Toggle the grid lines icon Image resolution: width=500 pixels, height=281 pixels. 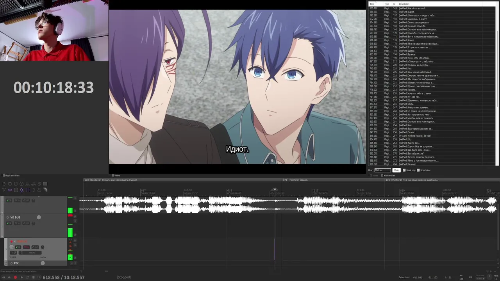(27, 190)
